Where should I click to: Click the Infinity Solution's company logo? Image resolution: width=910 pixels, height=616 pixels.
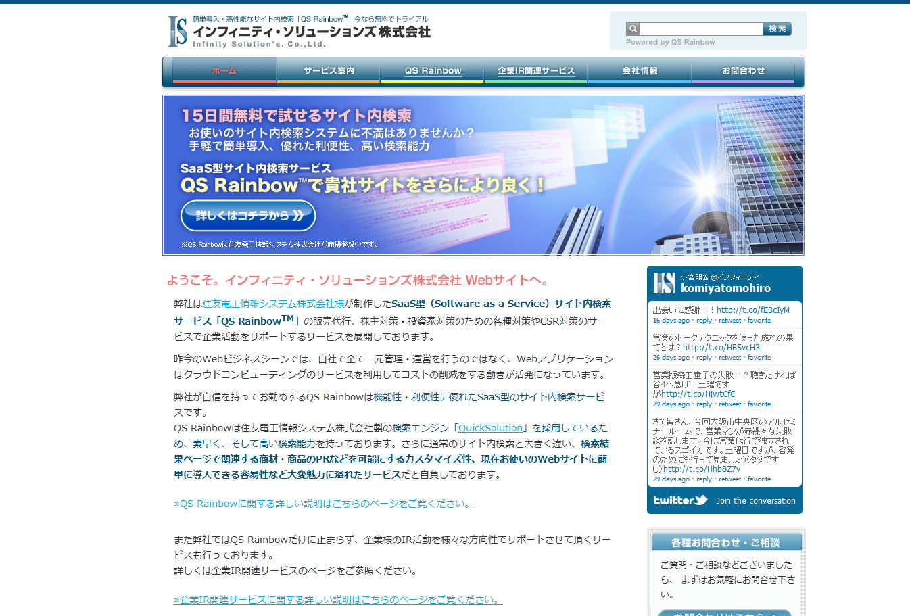click(300, 32)
